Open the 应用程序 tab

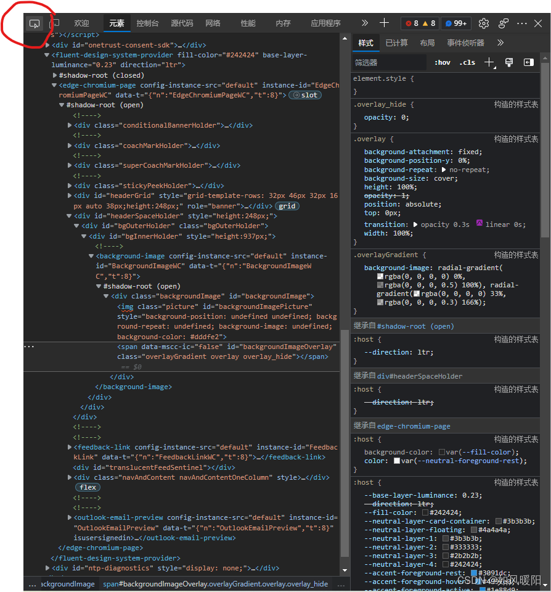(325, 23)
